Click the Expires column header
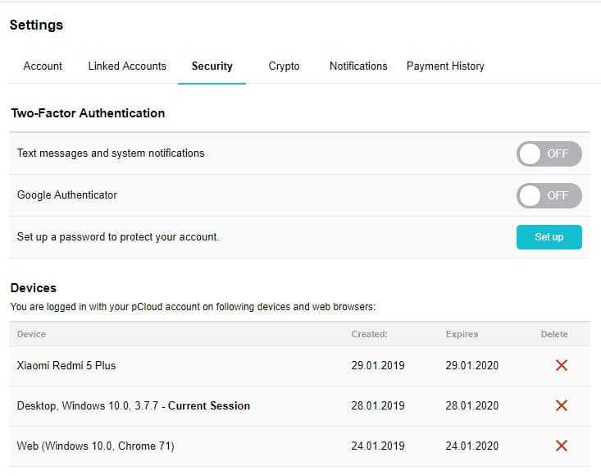This screenshot has height=476, width=601. click(x=462, y=334)
